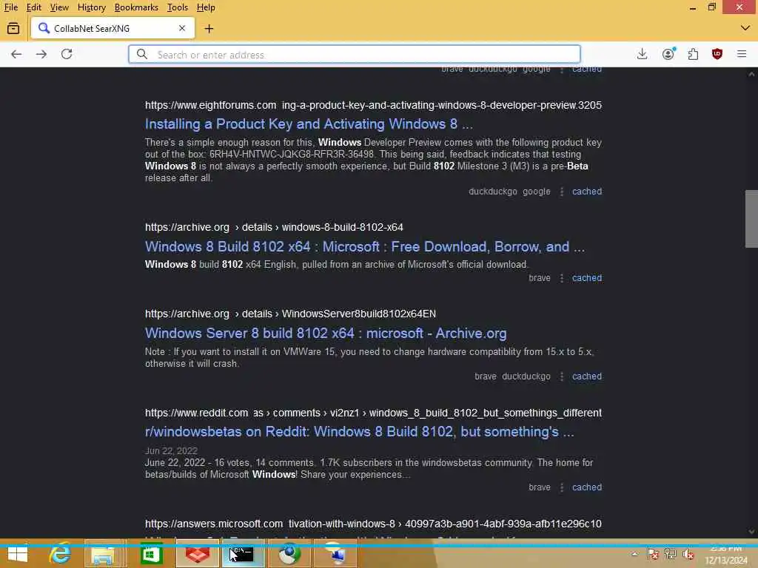
Task: Reload the current page
Action: coord(67,54)
